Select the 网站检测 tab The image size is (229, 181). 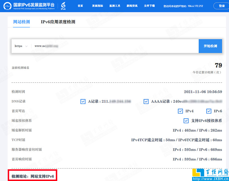click(x=21, y=22)
